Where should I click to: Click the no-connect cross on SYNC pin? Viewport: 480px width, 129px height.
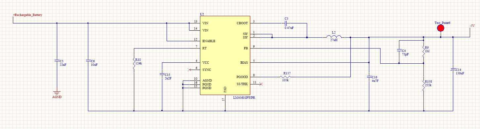tap(189, 70)
